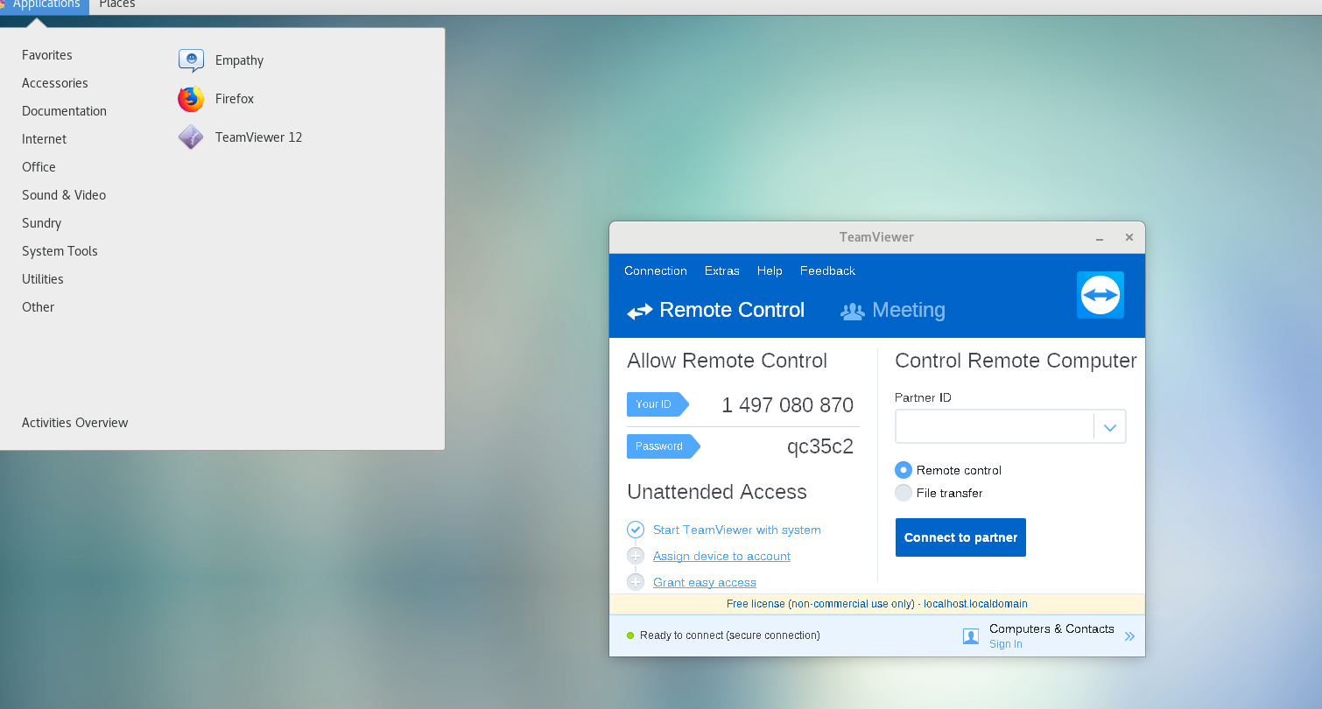Click the password value qc35c2
1322x709 pixels.
coord(819,447)
